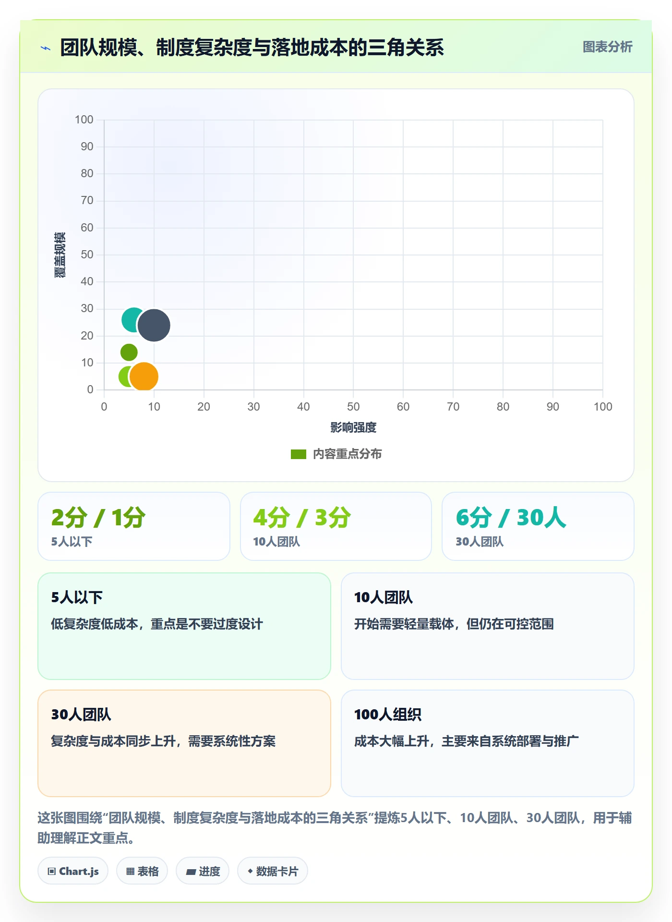672x922 pixels.
Task: Click the main title 团队规模、制度复杂度与落地成本的三角关系
Action: [252, 48]
